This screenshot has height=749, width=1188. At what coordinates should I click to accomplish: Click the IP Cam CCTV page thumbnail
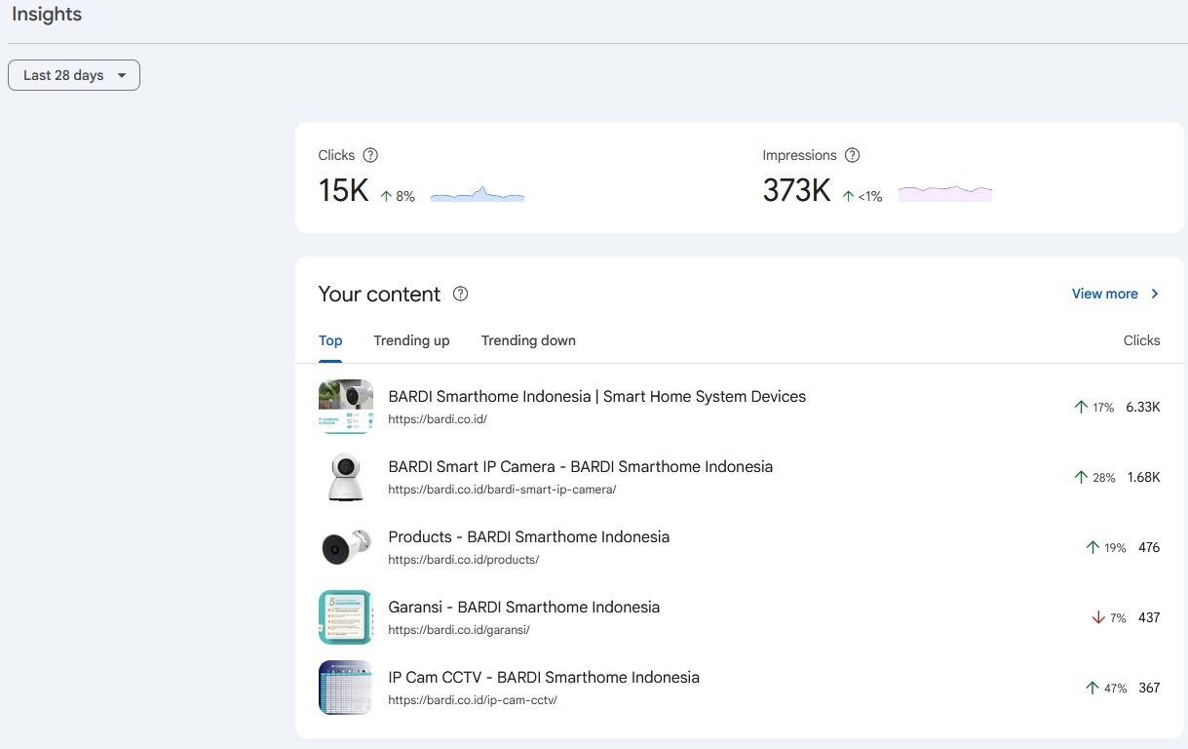pyautogui.click(x=345, y=688)
